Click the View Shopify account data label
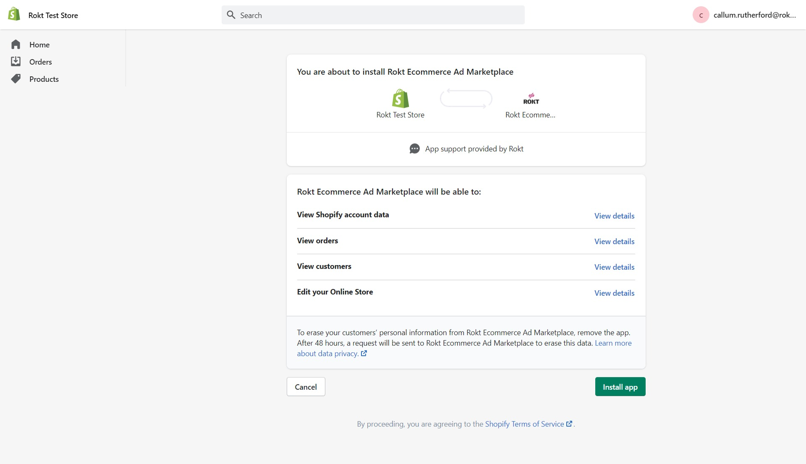The width and height of the screenshot is (806, 464). tap(343, 215)
